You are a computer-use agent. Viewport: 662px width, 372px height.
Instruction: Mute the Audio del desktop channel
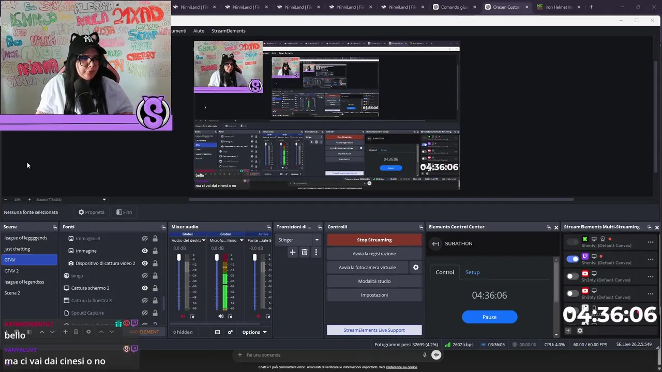[x=183, y=316]
